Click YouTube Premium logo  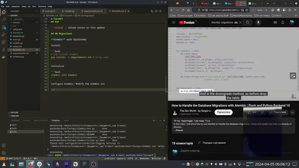point(187,22)
